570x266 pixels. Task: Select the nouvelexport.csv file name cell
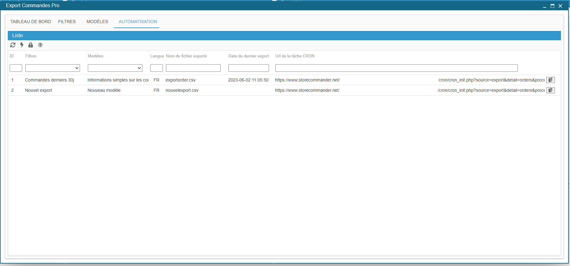tap(182, 90)
